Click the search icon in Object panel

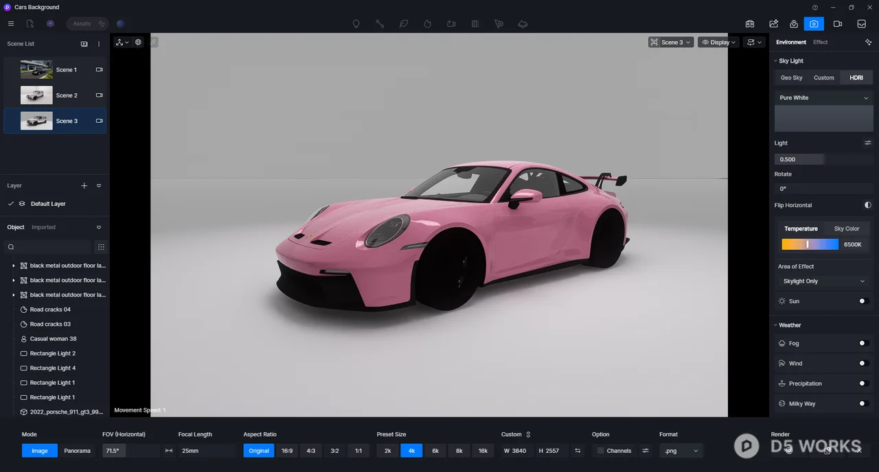point(11,247)
